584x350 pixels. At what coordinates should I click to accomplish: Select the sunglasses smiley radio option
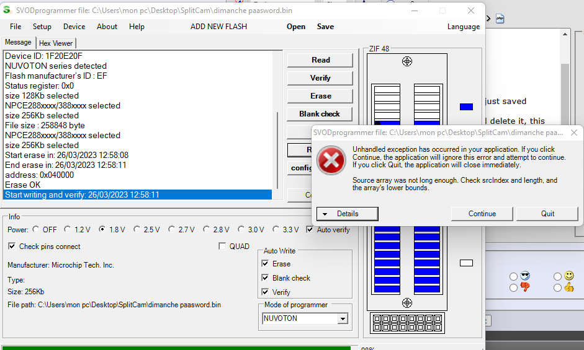point(514,276)
